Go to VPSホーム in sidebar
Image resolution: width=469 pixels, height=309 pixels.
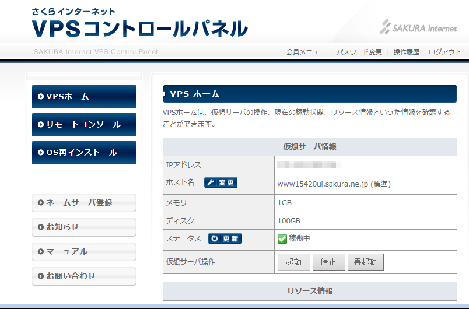tap(84, 97)
